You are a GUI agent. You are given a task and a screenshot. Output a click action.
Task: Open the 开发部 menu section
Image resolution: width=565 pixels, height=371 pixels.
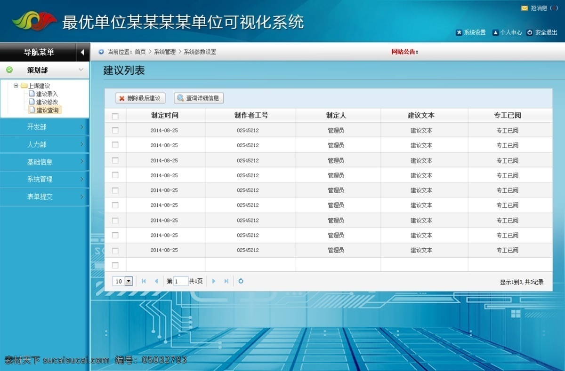[x=44, y=127]
